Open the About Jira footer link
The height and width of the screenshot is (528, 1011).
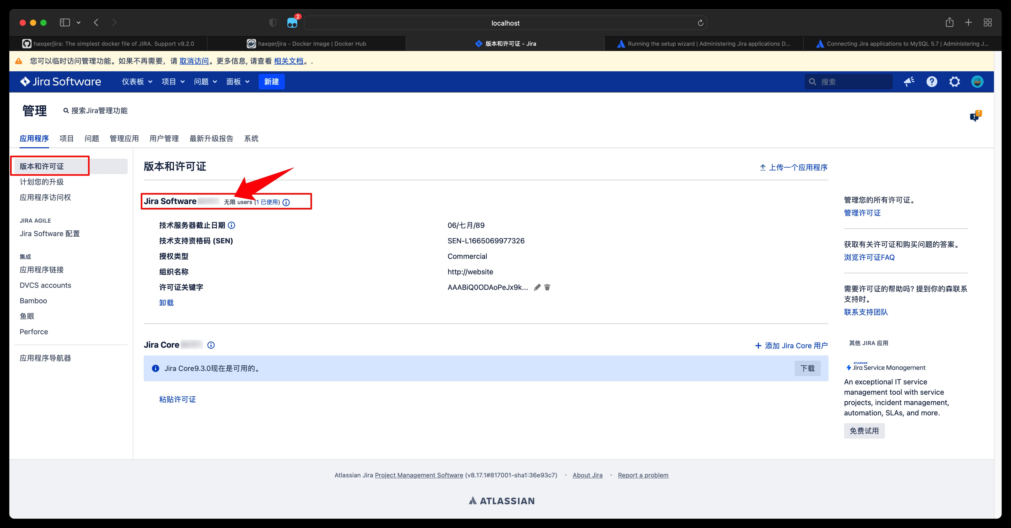click(587, 475)
